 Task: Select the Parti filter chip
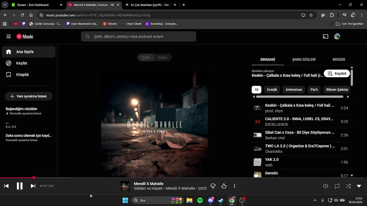314,90
